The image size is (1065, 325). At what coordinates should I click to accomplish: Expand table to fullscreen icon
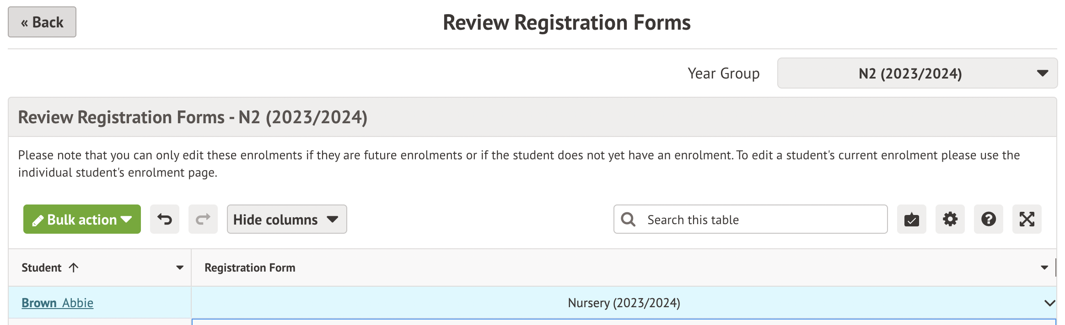(1027, 220)
